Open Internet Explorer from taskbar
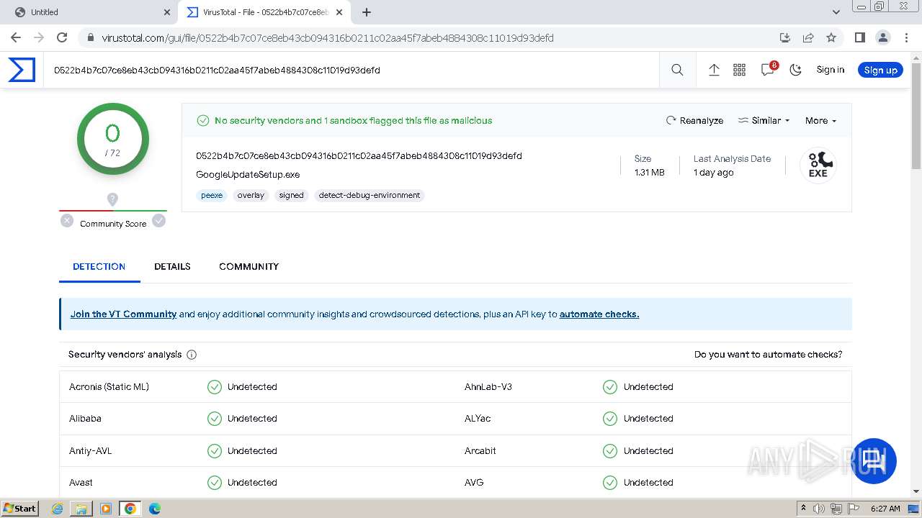 coord(58,509)
